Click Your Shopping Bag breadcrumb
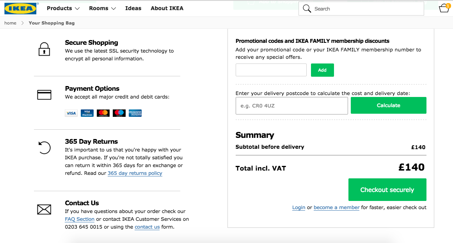 coord(52,23)
